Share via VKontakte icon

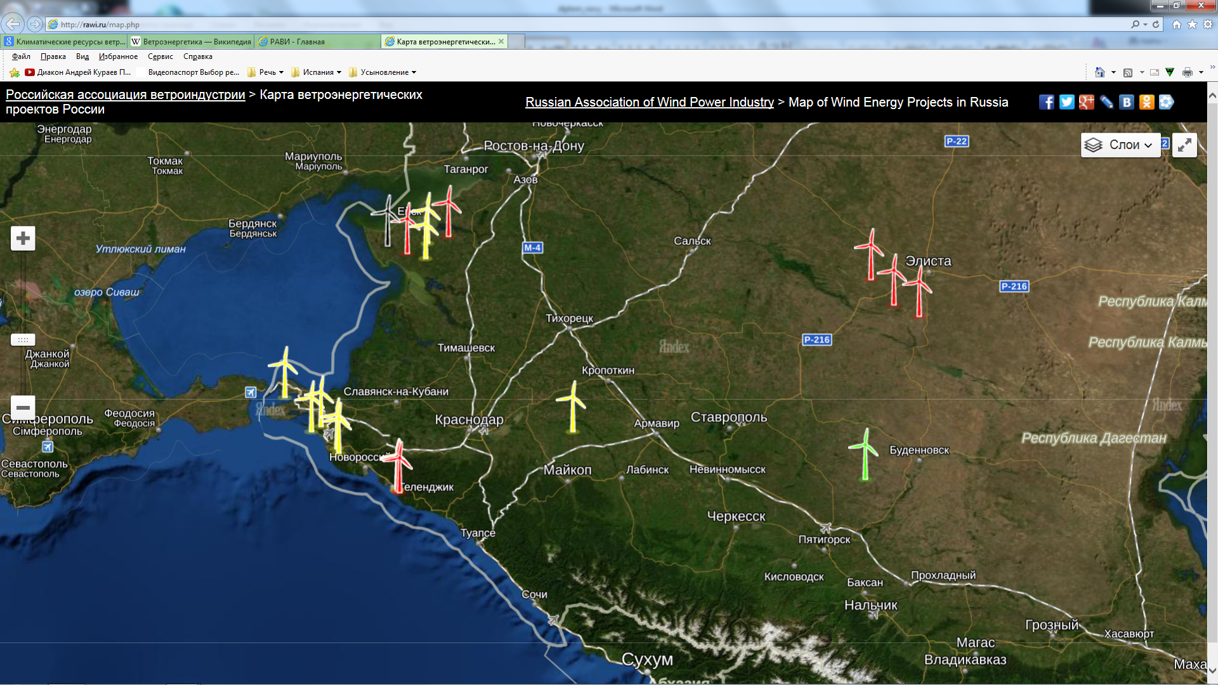click(x=1126, y=102)
